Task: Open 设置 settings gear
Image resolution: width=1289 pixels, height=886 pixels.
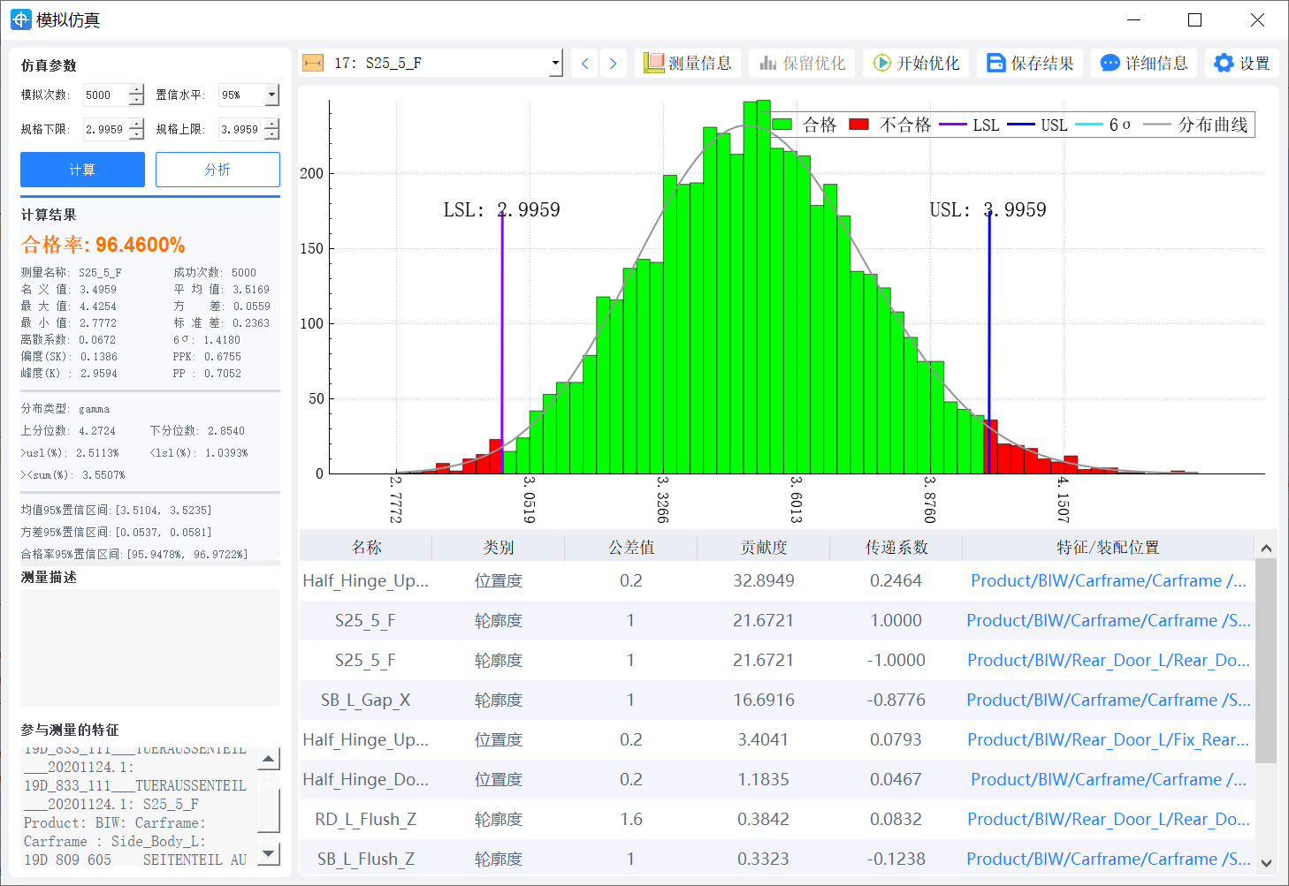Action: pyautogui.click(x=1242, y=64)
